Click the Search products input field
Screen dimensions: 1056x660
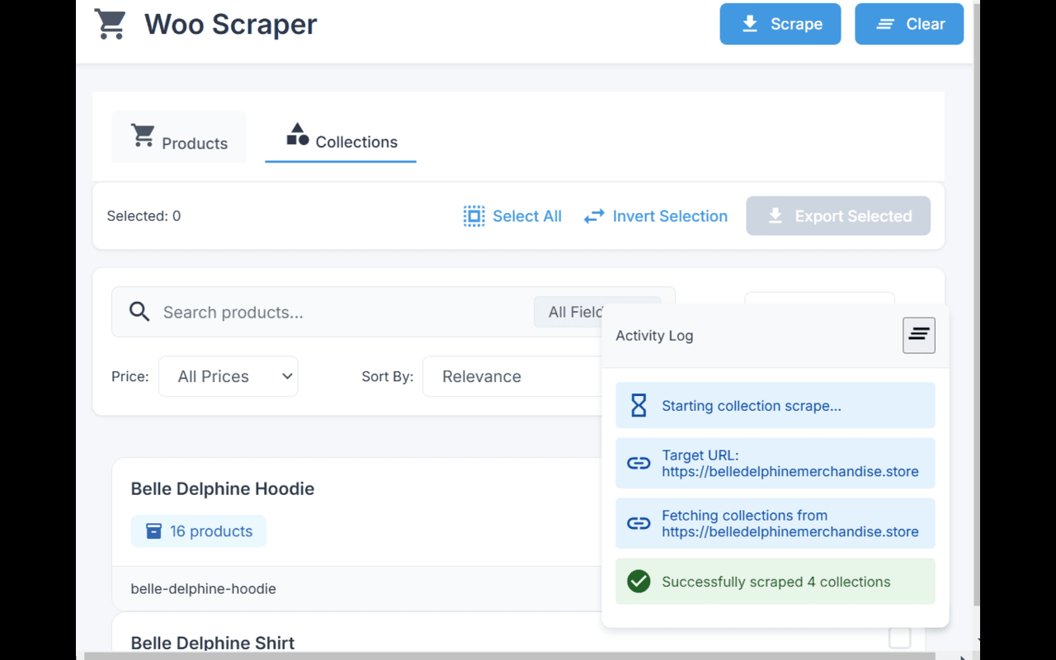pyautogui.click(x=330, y=312)
